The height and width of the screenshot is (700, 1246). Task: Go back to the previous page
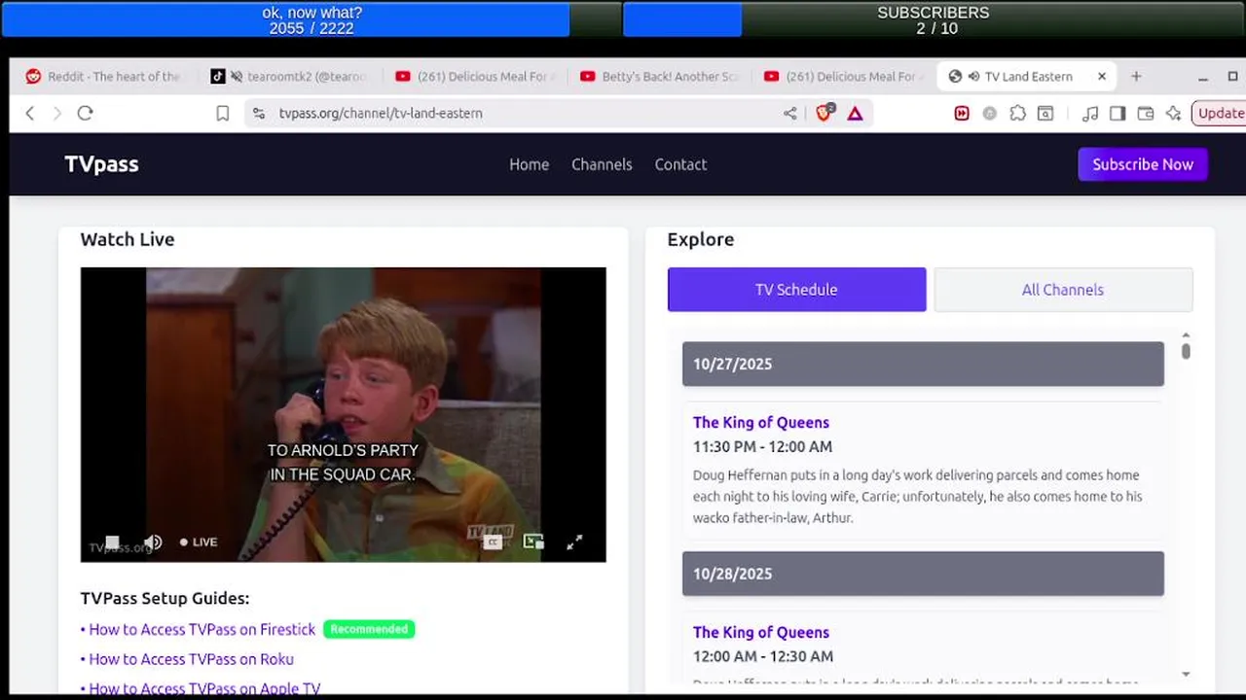(29, 113)
